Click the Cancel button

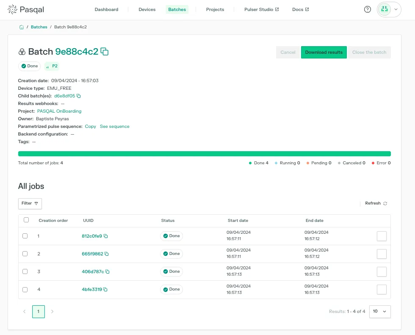tap(288, 53)
